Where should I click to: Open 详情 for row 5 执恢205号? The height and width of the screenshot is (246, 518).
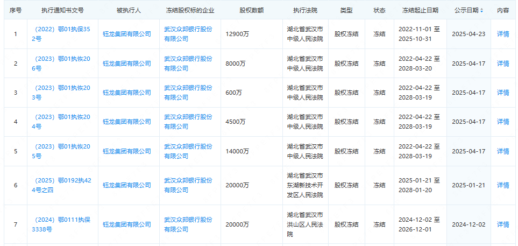tap(503, 151)
